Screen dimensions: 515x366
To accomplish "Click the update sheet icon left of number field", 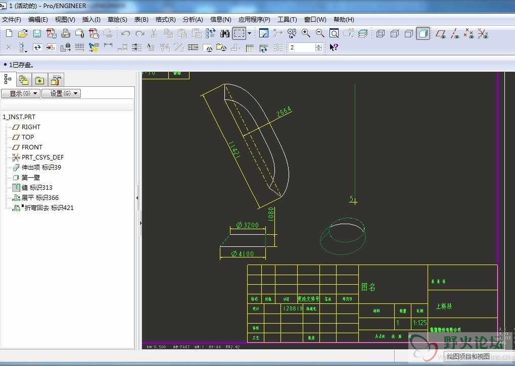I will click(264, 48).
